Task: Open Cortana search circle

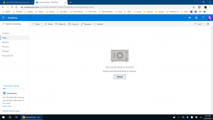Action: (10, 117)
